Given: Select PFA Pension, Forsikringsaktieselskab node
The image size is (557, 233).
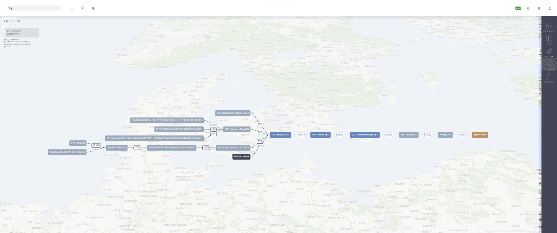Looking at the screenshot, I should coord(171,148).
